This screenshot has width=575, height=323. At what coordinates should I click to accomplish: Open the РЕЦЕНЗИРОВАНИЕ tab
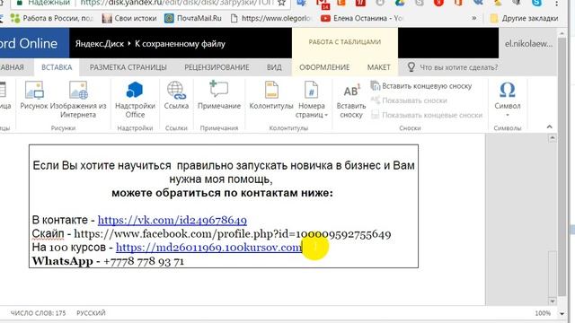[x=217, y=67]
